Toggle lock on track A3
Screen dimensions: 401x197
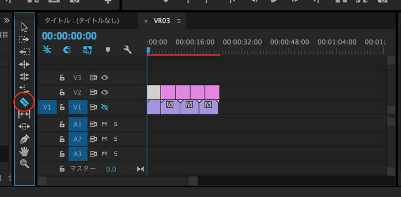pos(62,154)
